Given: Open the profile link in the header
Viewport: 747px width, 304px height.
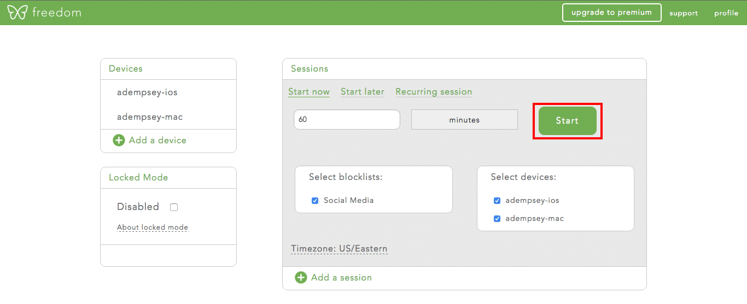Looking at the screenshot, I should (x=726, y=13).
